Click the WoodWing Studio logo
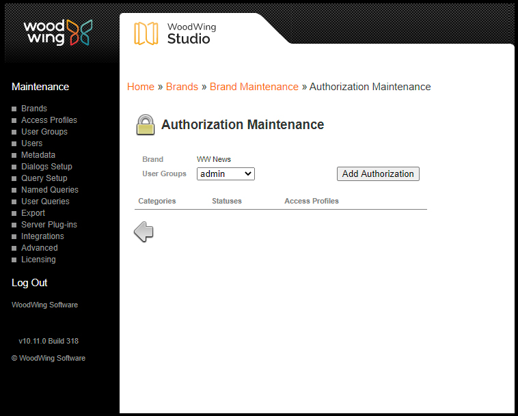 pyautogui.click(x=175, y=33)
